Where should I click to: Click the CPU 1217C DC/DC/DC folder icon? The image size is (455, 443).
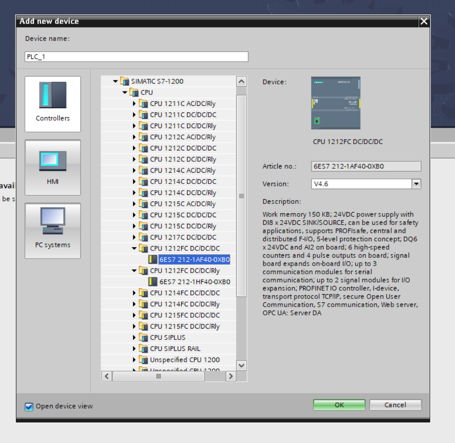pos(143,237)
